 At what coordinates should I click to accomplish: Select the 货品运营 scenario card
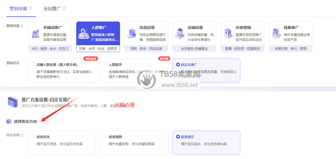coord(146,37)
